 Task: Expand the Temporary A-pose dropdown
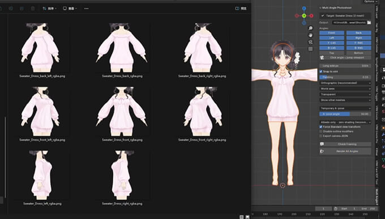pyautogui.click(x=345, y=108)
